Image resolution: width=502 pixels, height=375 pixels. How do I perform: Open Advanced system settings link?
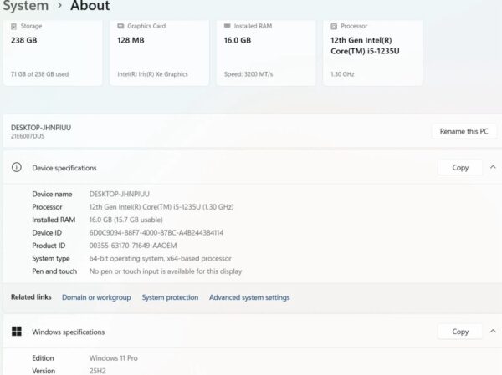(x=249, y=297)
